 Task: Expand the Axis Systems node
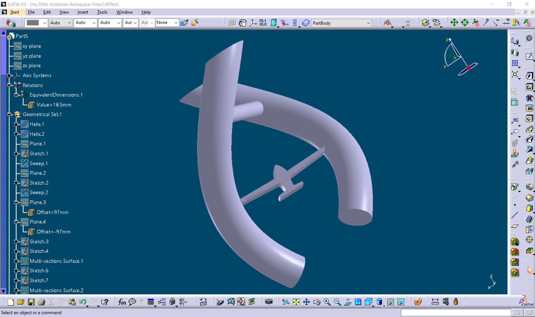coord(9,75)
